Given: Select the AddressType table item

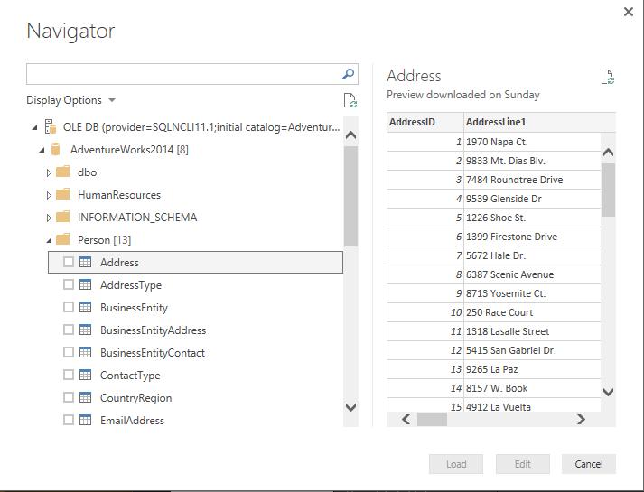Looking at the screenshot, I should [x=131, y=284].
